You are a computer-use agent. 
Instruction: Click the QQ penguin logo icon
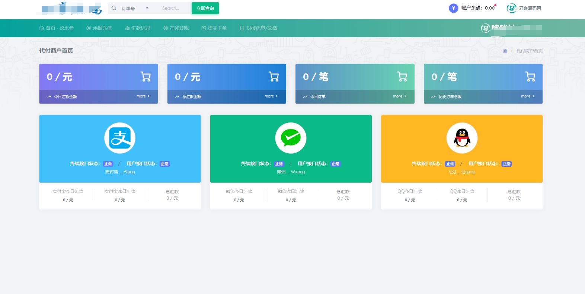[462, 138]
